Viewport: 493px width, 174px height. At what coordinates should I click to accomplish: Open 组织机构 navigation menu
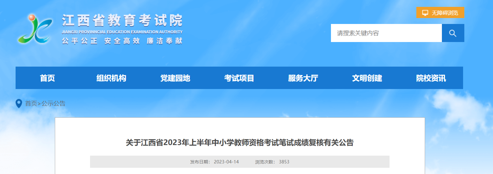[x=111, y=78]
